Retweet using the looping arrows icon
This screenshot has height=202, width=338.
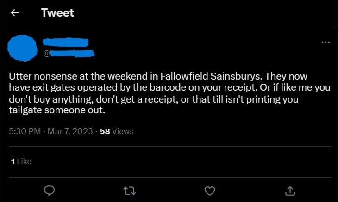click(130, 190)
